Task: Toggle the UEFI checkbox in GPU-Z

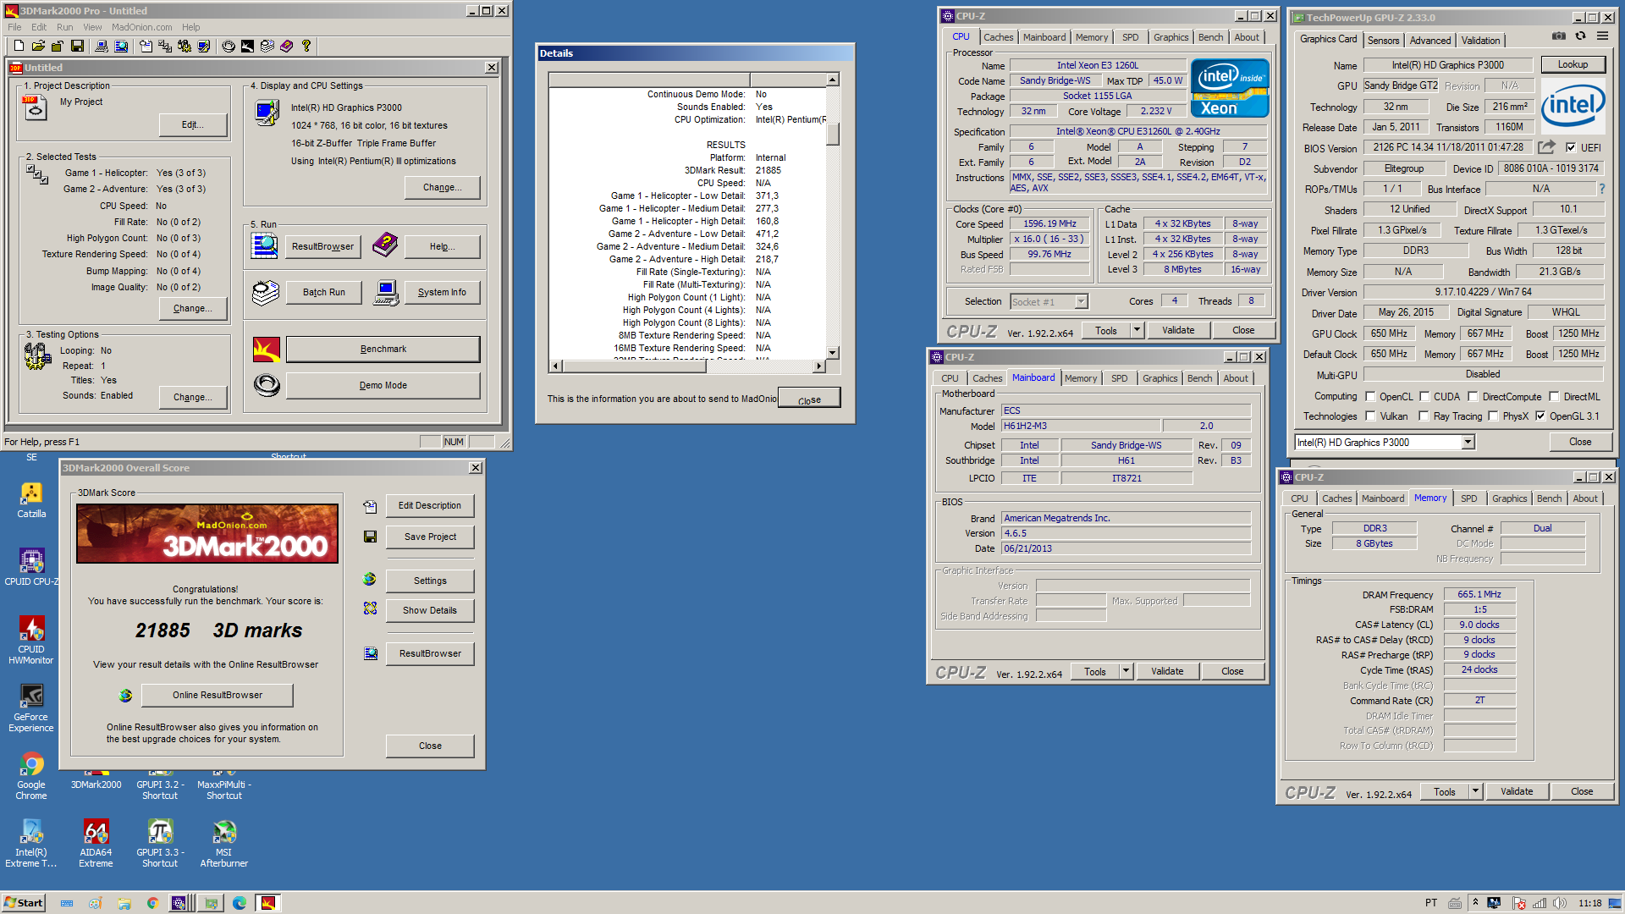Action: (1571, 147)
